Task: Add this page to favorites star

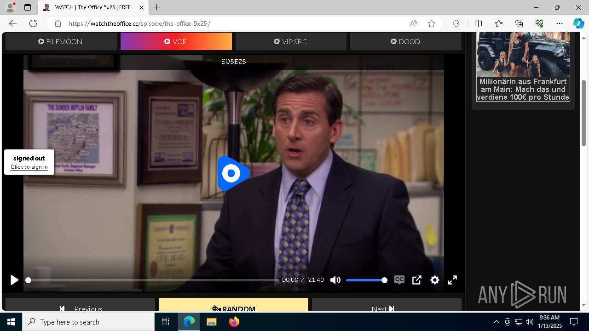Action: coord(432,23)
